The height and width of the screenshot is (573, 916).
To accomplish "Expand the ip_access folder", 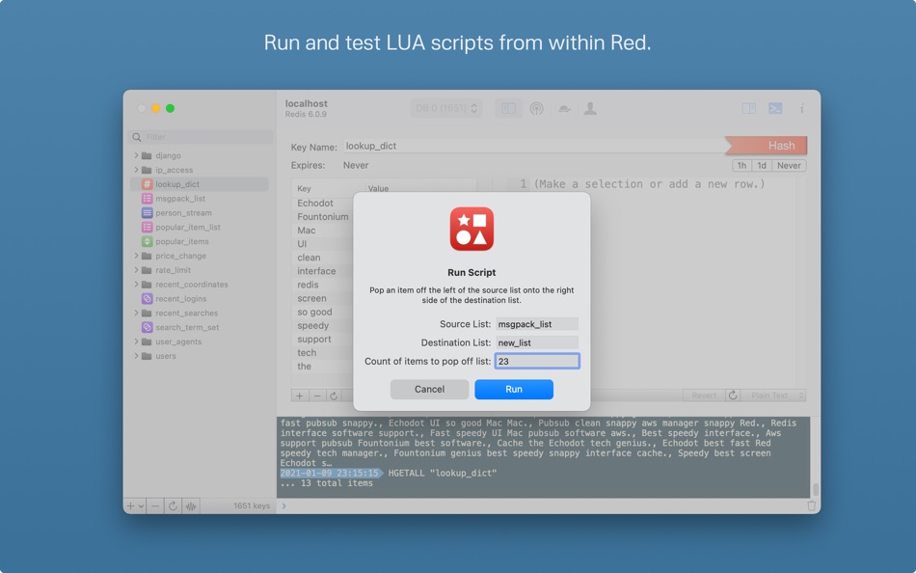I will tap(136, 170).
